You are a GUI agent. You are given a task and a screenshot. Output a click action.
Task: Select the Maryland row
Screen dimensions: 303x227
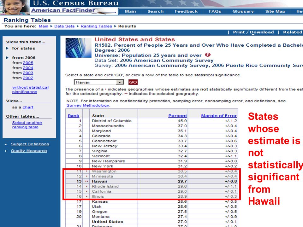152,131
